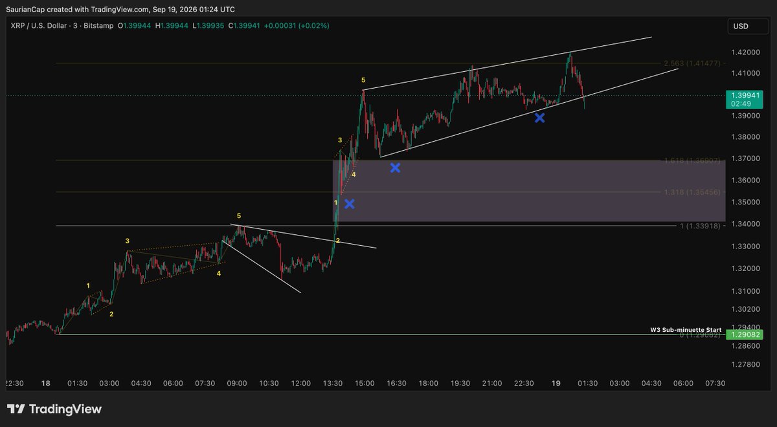777x427 pixels.
Task: Click the green 1.29082 price tag
Action: pos(745,334)
